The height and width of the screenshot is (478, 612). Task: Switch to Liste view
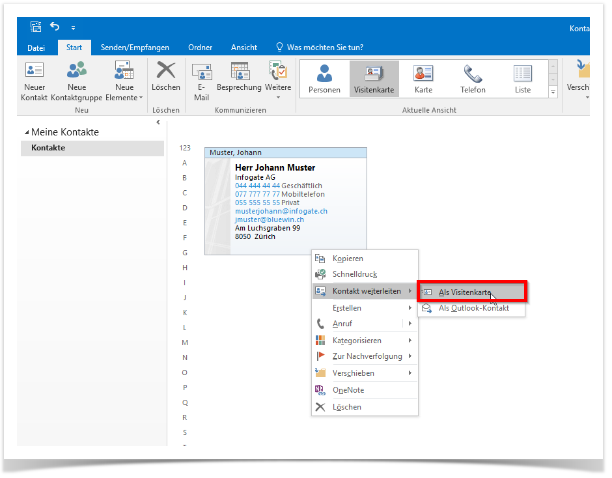pyautogui.click(x=523, y=79)
